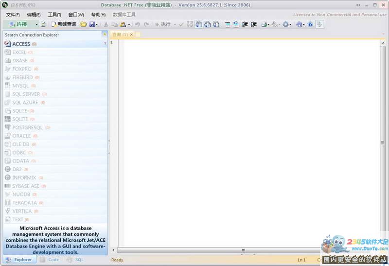389x266 pixels.
Task: Open the globe icon's dropdown arrow
Action: 303,24
